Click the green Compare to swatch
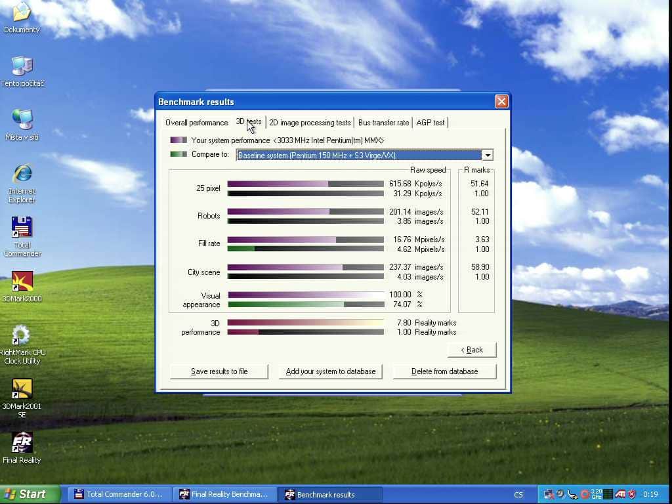Screen dimensions: 672x504 (x=178, y=154)
